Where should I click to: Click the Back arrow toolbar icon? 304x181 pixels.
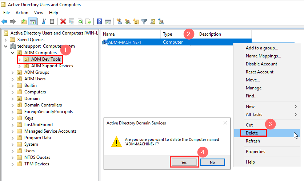4,21
